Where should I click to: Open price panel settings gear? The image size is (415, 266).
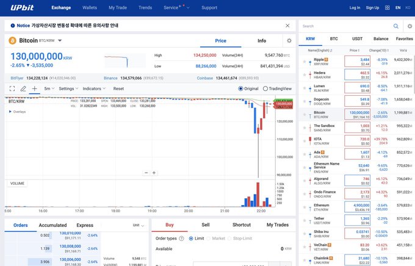(x=289, y=40)
